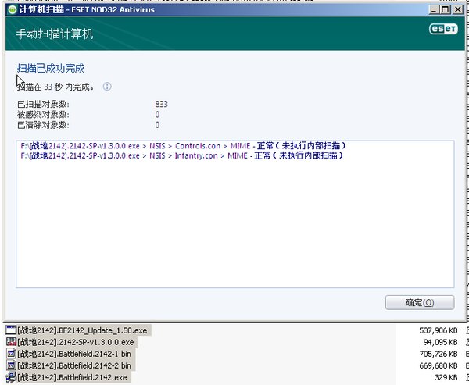Select 2142-SP-v1.3.0.0.exe in the file list

76,342
